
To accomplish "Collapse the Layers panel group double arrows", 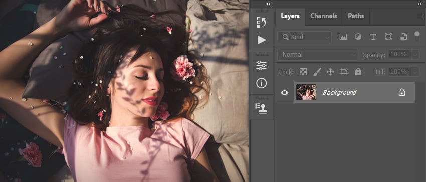I will click(x=419, y=4).
